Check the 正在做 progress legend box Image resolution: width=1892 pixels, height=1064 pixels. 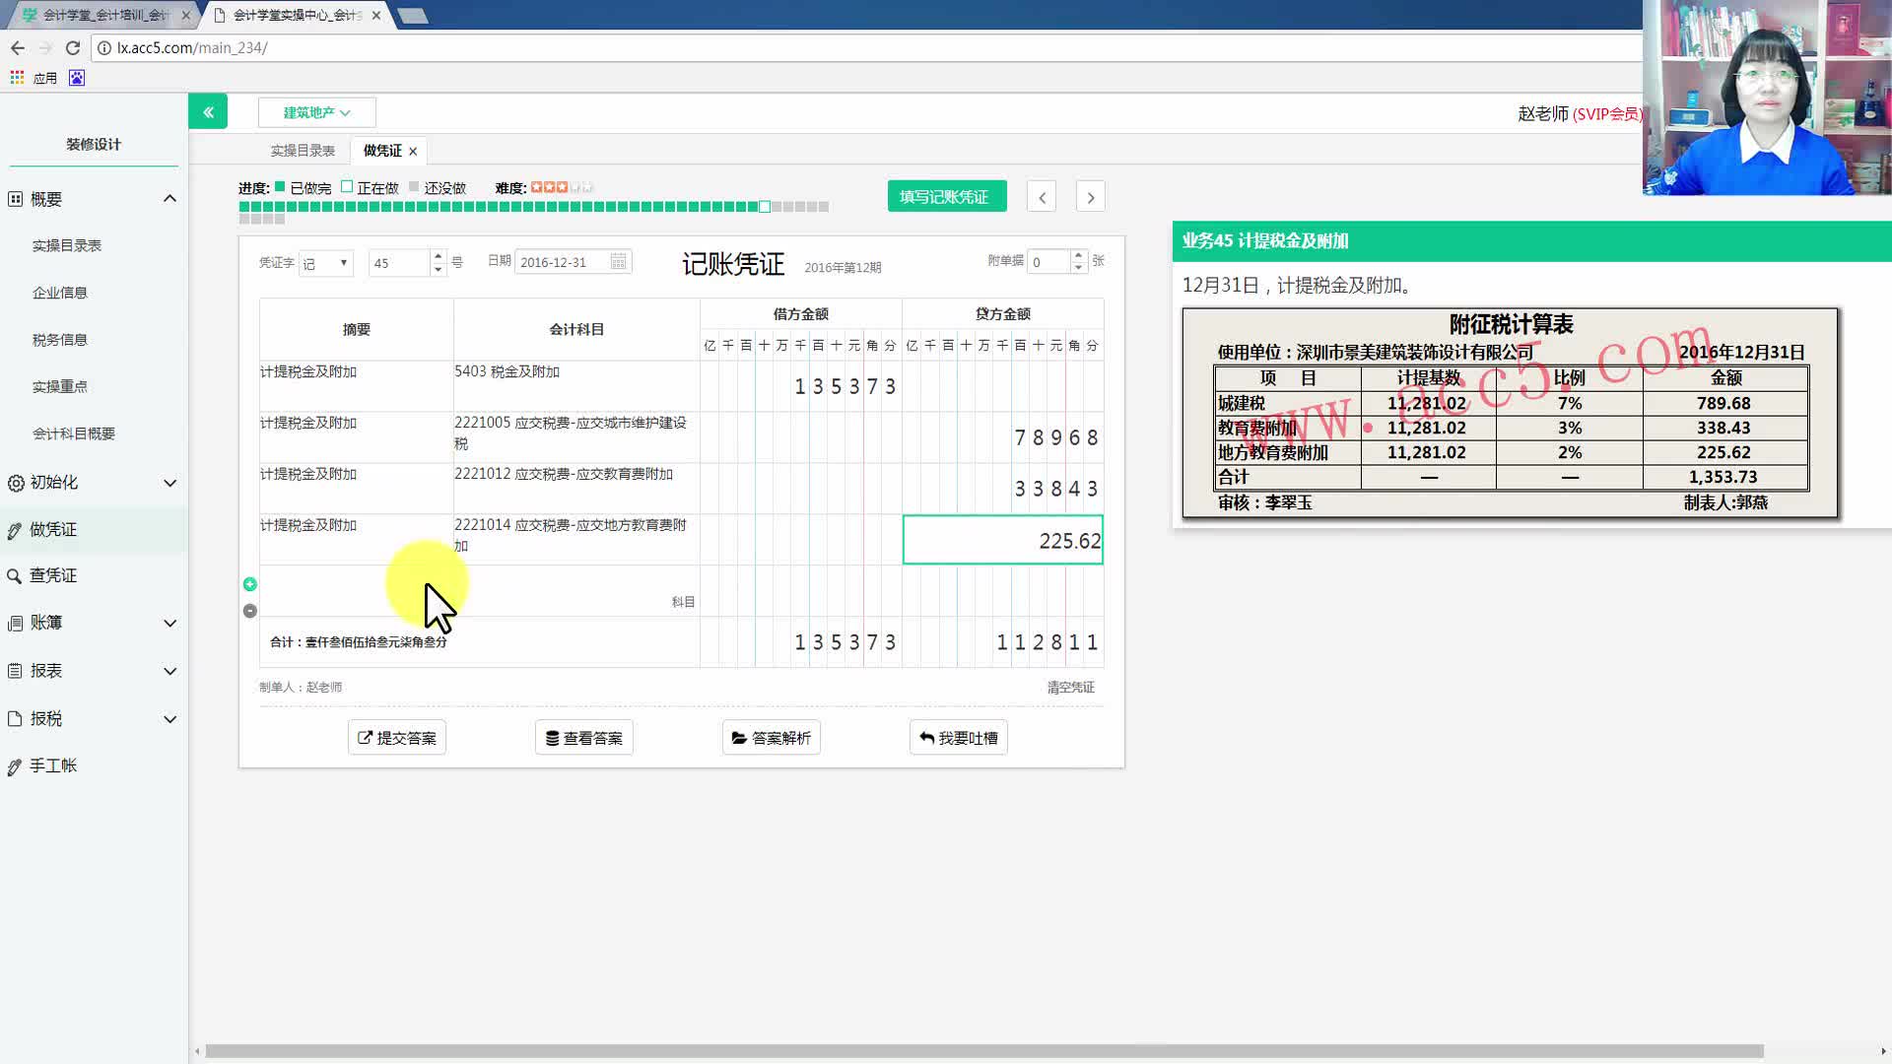click(347, 185)
